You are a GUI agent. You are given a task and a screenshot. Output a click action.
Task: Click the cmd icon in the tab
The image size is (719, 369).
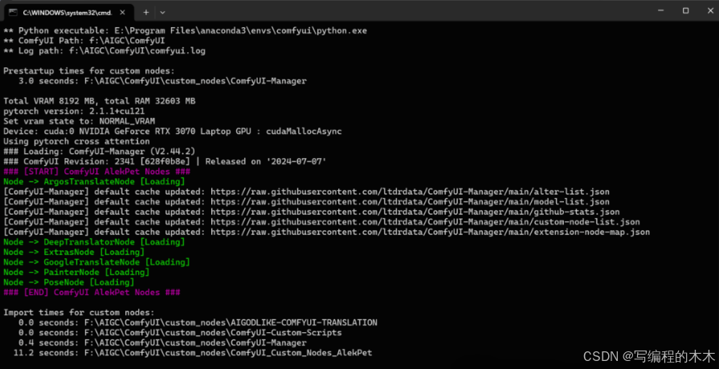14,12
